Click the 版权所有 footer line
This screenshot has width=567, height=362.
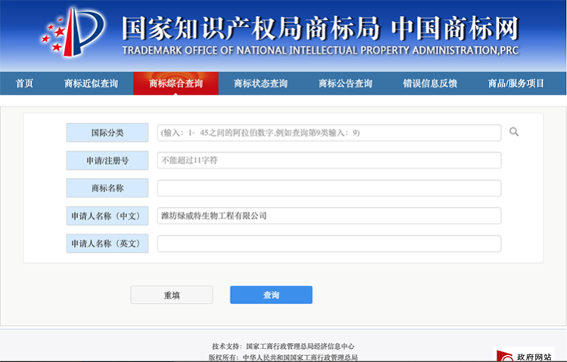(x=283, y=357)
